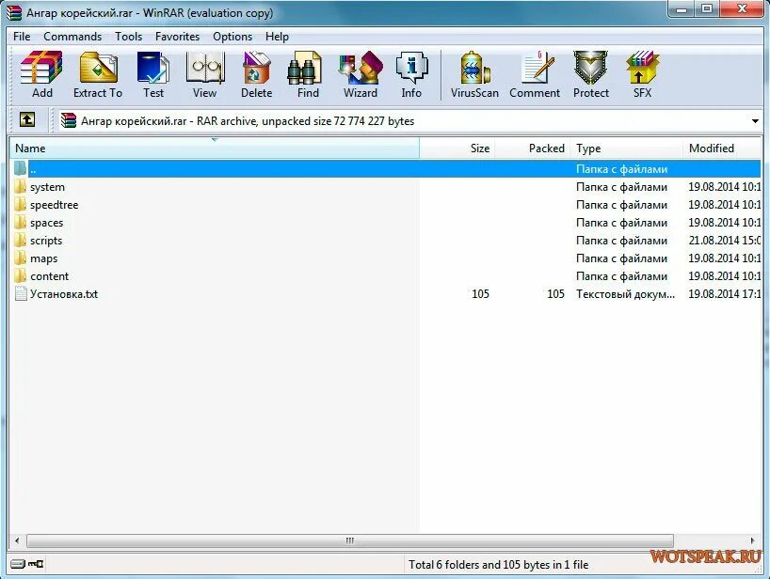Screen dimensions: 770x579
Task: Select the 'spaces' folder name
Action: (x=47, y=223)
